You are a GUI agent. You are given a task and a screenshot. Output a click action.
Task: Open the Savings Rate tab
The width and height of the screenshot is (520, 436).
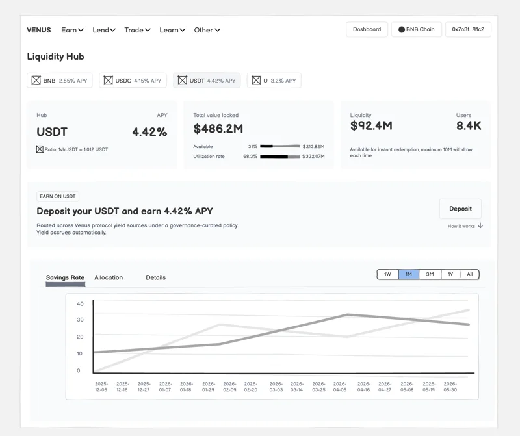66,278
